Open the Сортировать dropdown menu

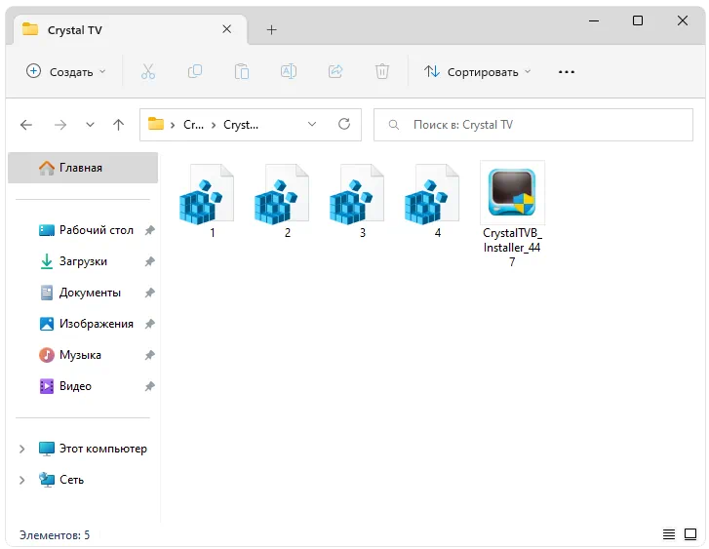coord(478,71)
